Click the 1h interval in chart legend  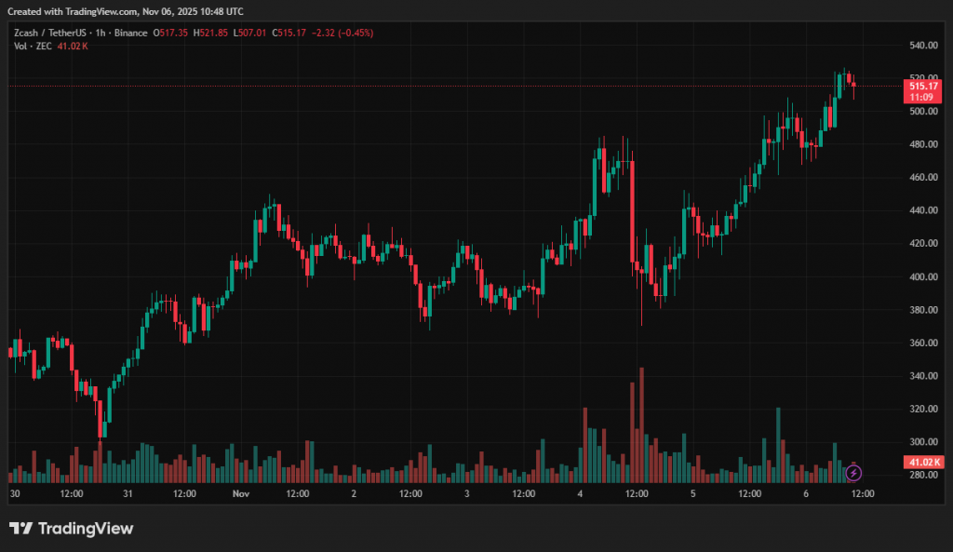point(101,34)
